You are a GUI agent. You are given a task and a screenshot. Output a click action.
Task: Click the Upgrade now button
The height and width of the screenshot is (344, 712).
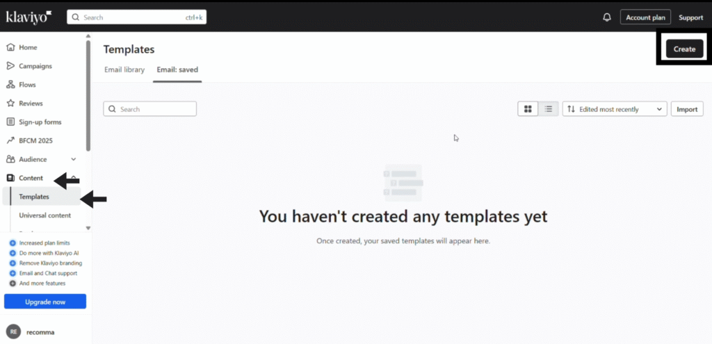coord(45,302)
